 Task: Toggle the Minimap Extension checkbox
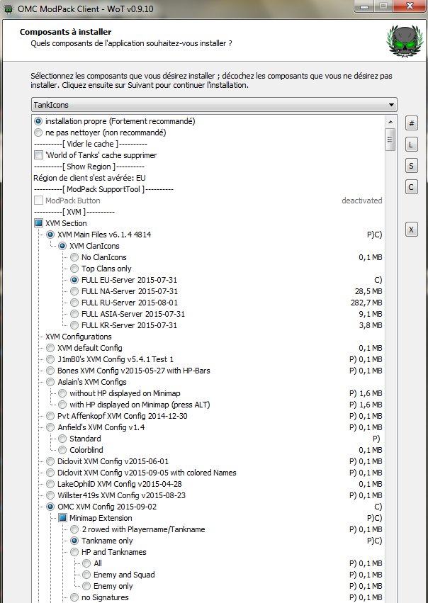click(62, 518)
